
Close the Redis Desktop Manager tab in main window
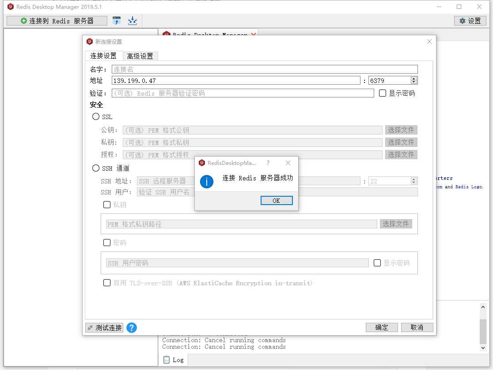pyautogui.click(x=254, y=34)
